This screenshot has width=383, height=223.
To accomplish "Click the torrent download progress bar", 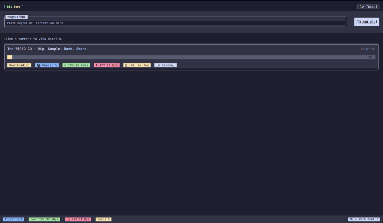I will (191, 57).
